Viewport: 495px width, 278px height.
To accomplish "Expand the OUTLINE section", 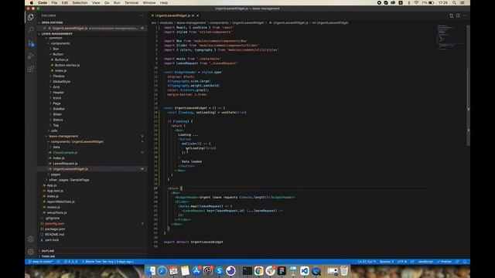I will 48,251.
